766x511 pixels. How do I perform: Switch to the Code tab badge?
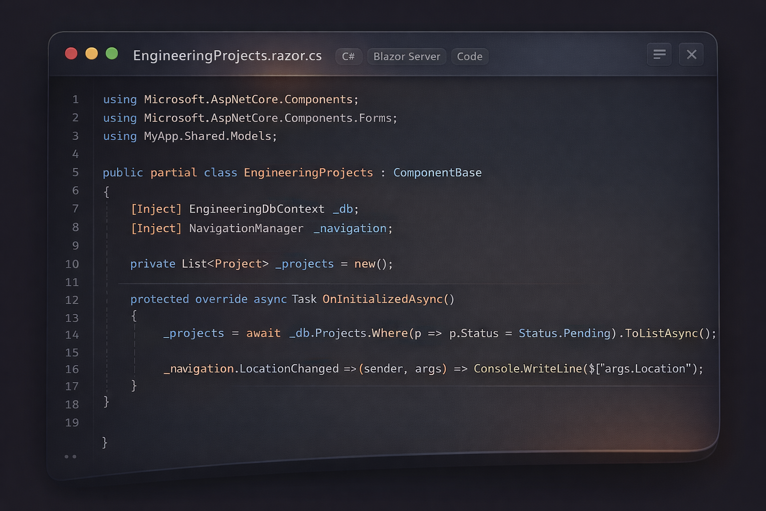[x=469, y=56]
